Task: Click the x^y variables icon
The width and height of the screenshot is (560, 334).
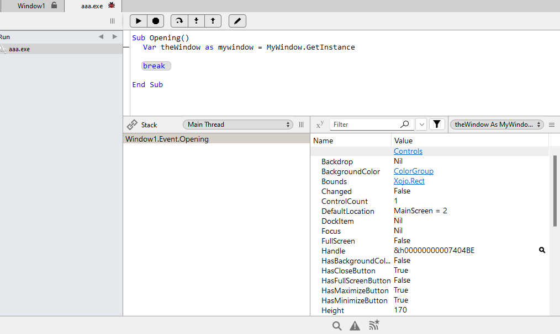Action: (320, 125)
